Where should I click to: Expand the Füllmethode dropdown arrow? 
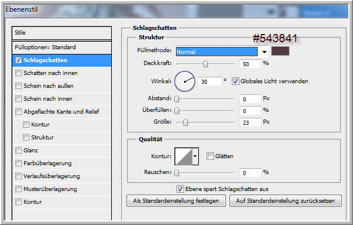point(264,52)
